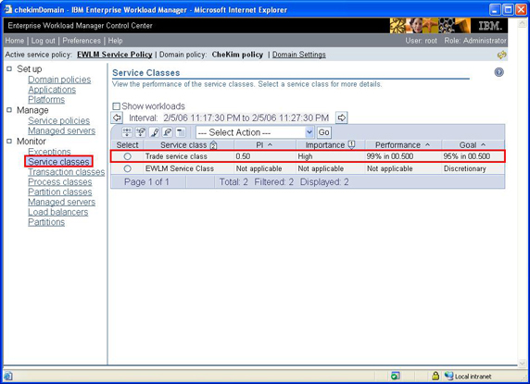This screenshot has width=530, height=384.
Task: Collapse the Set up section
Action: tap(9, 68)
